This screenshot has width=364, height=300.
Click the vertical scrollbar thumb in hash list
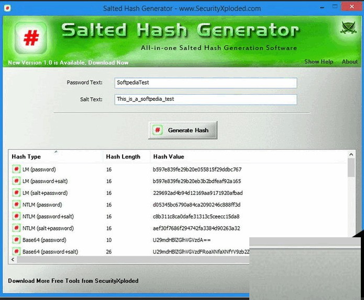pos(351,168)
